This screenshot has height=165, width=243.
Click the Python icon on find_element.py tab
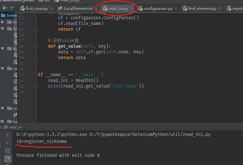pos(185,9)
